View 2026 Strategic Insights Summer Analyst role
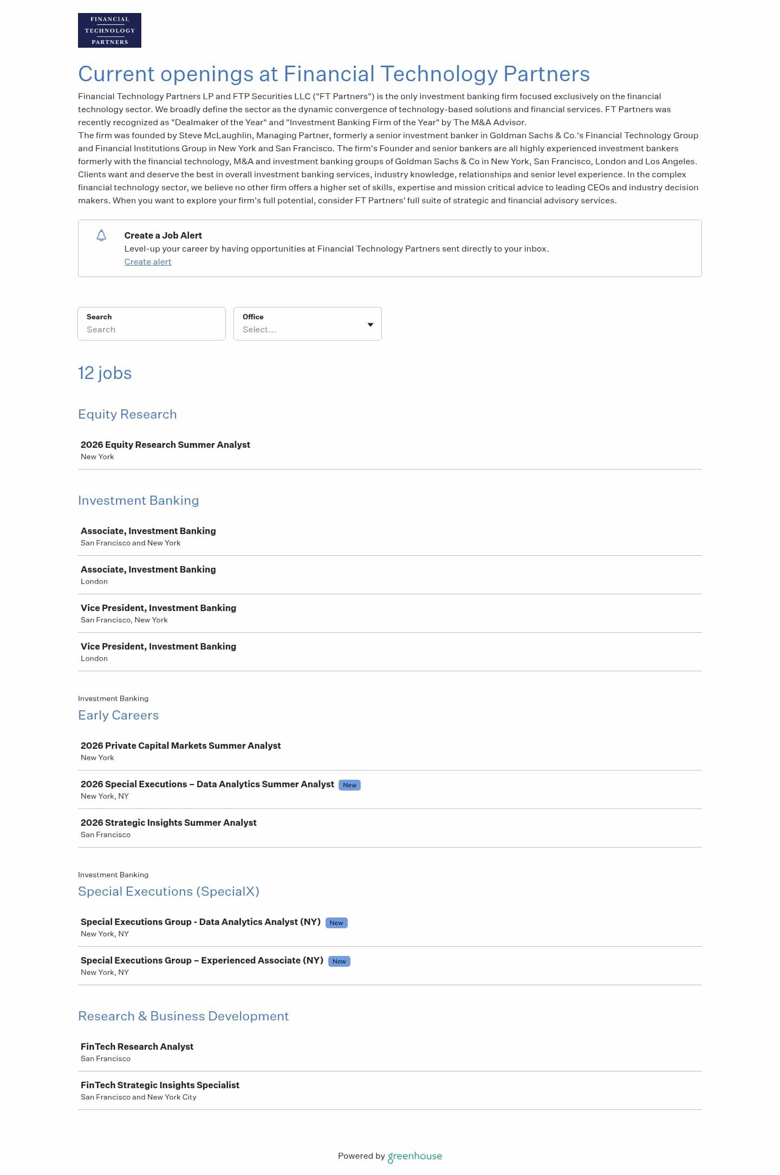 click(x=168, y=823)
